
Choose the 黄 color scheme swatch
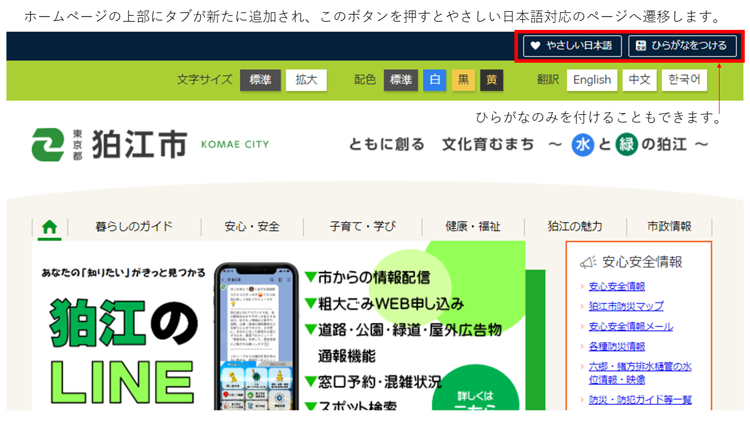point(492,80)
